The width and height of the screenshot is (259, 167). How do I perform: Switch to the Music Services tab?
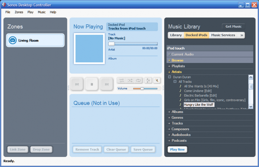(x=223, y=35)
